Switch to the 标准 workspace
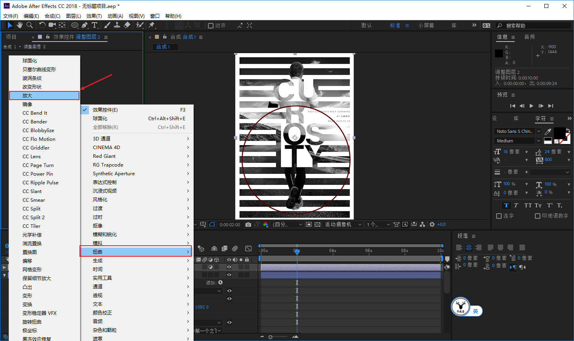Screen dimensions: 574x341 tap(395, 25)
